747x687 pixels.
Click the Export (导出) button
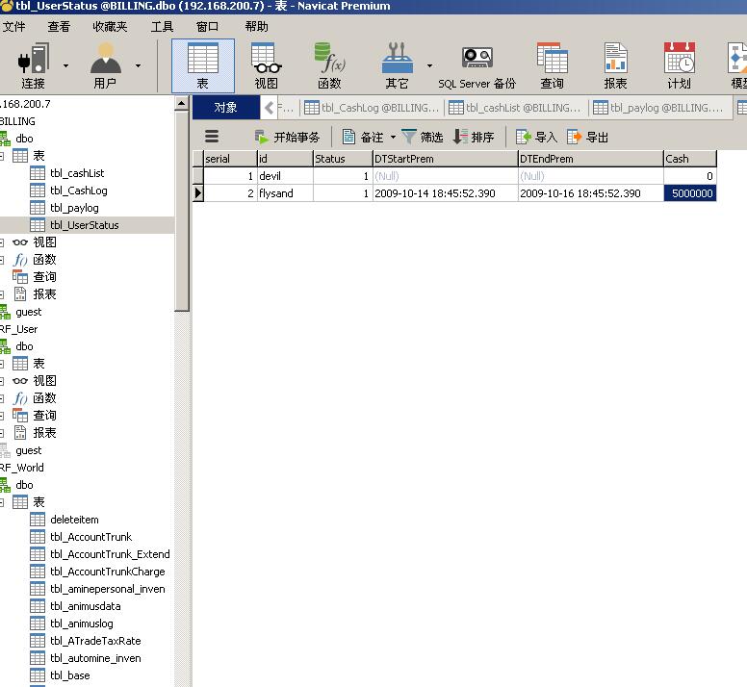(x=588, y=138)
